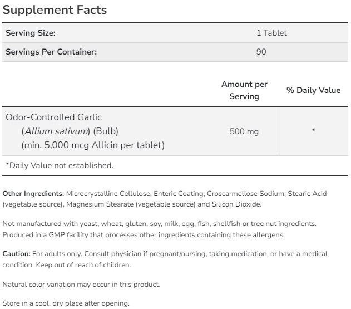
Task: Click the Store in a cool, dry place line
Action: tap(66, 303)
